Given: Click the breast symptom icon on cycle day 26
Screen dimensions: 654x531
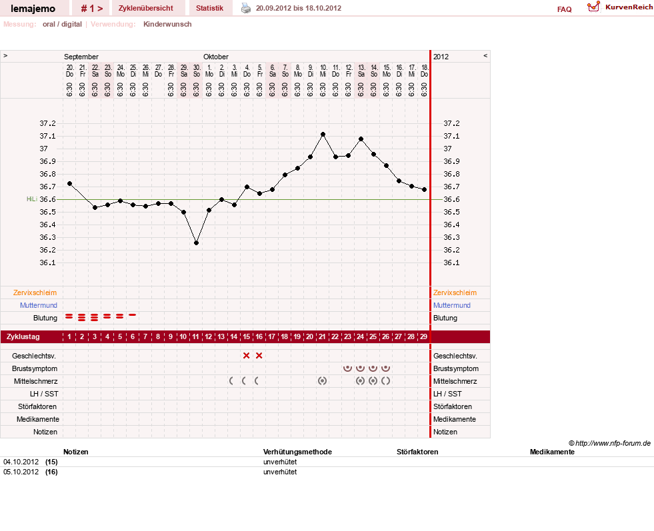Looking at the screenshot, I should tap(386, 368).
